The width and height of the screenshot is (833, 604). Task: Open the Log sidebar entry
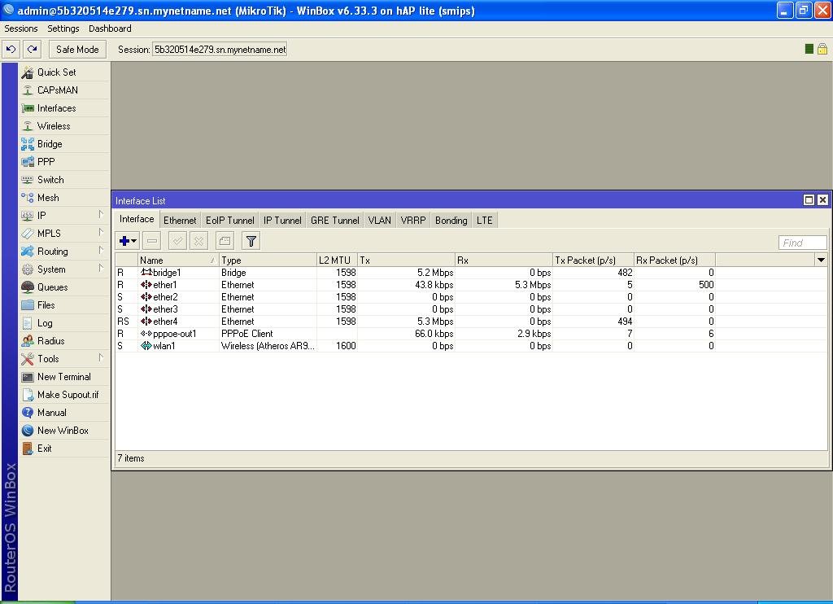(x=45, y=323)
